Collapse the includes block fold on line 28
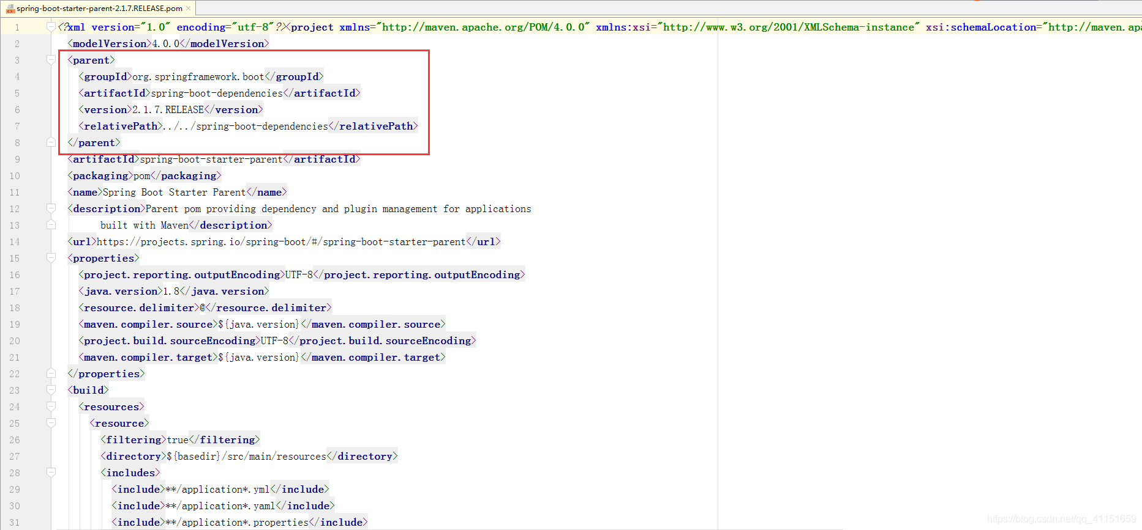The width and height of the screenshot is (1142, 530). click(51, 473)
